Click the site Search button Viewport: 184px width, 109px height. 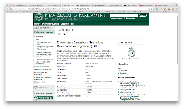click(143, 15)
